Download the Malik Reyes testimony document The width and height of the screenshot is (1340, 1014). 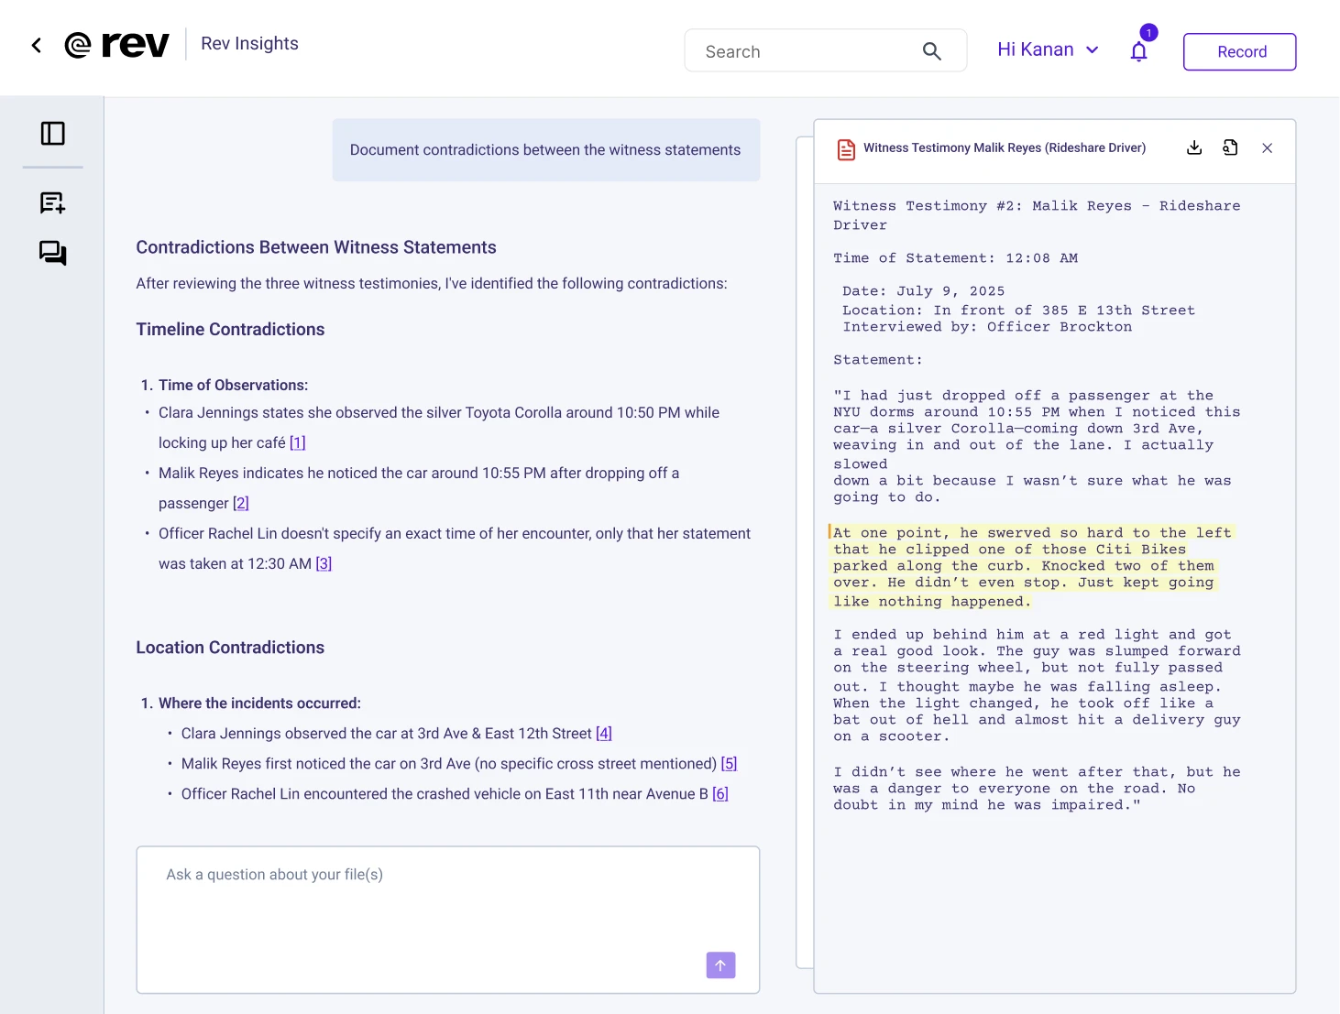(x=1194, y=147)
